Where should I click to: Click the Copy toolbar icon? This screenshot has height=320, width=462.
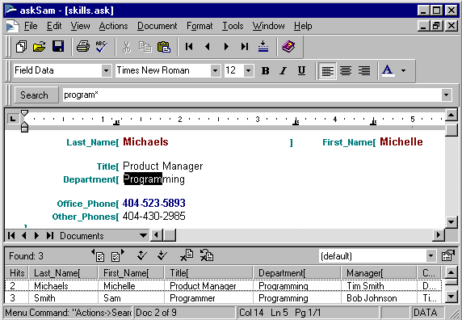[145, 47]
